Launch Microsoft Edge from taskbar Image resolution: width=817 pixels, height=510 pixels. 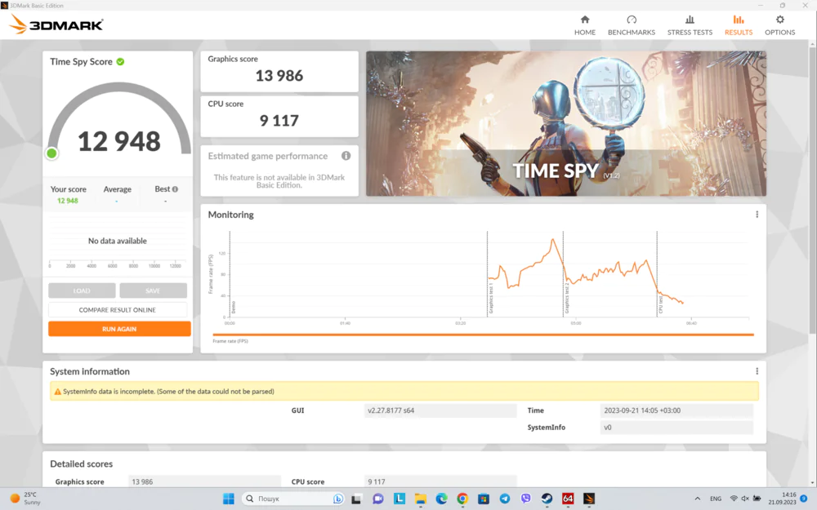pos(441,499)
